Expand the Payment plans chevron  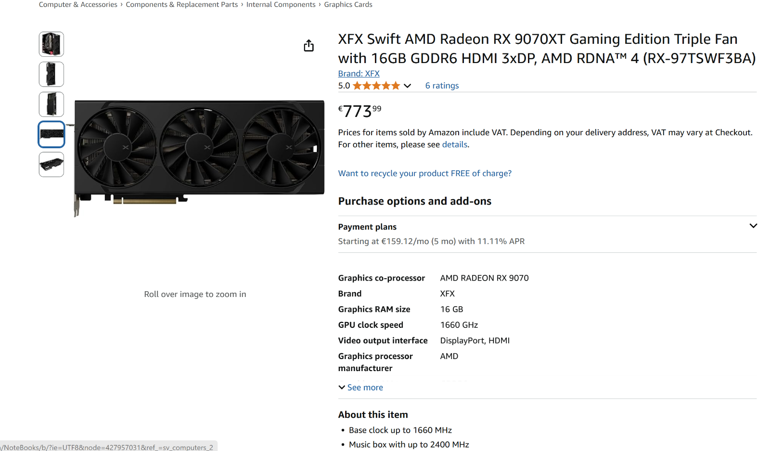[x=753, y=226]
